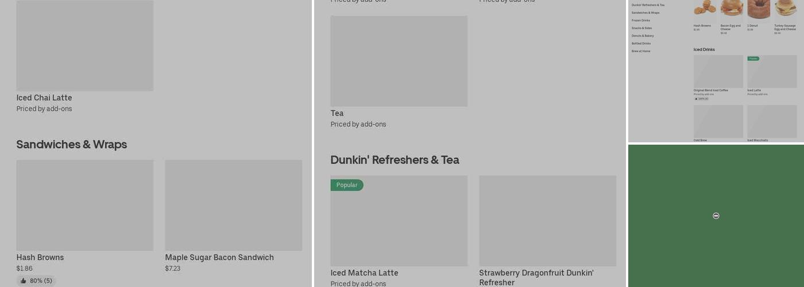The height and width of the screenshot is (287, 804).
Task: Click the $1.86 price text
Action: pos(25,269)
